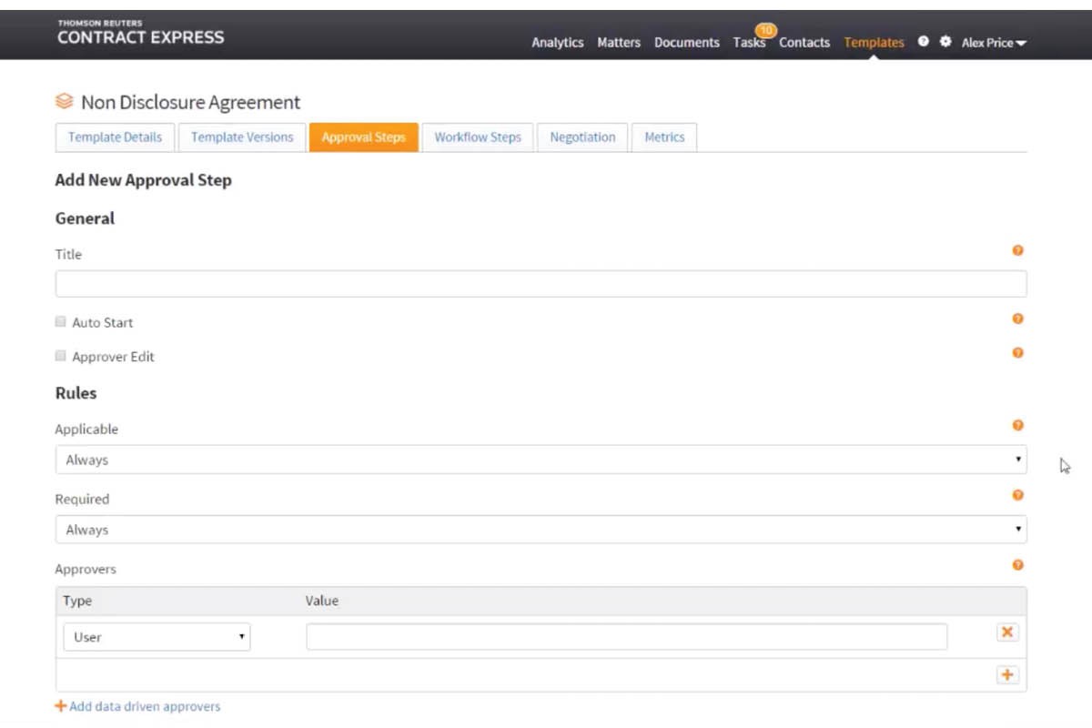The height and width of the screenshot is (728, 1092).
Task: Open the Template Versions tab
Action: tap(242, 137)
